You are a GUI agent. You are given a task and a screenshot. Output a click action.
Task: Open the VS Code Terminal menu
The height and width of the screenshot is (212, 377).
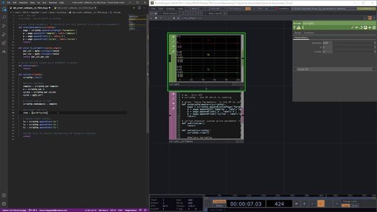52,2
